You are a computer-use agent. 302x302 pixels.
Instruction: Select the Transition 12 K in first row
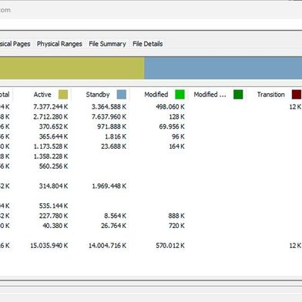(295, 107)
